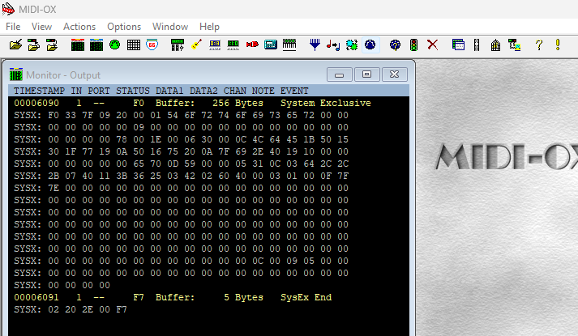Maximize the Monitor - Output window
Viewport: 578px width, 336px height.
[366, 74]
